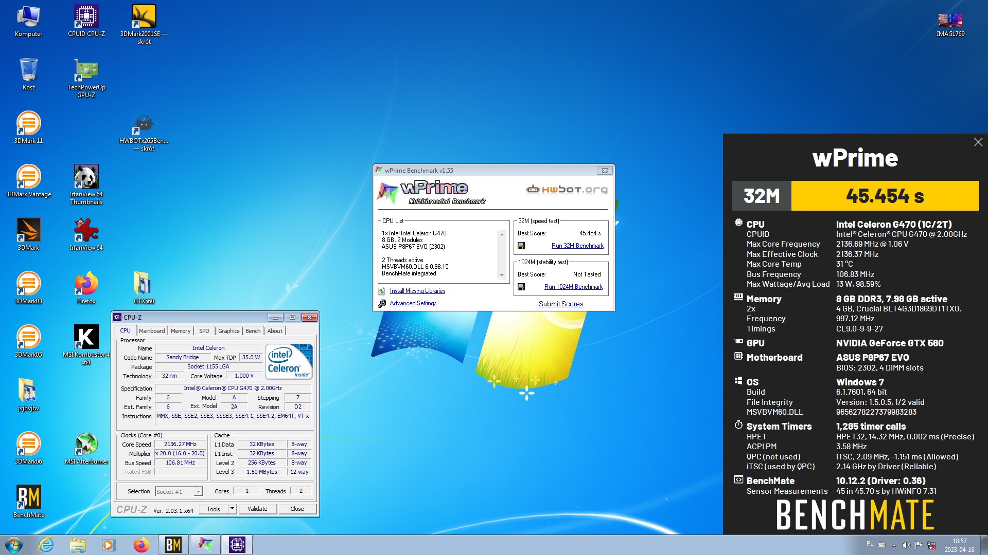Open the Tools dropdown arrow in CPU-Z
This screenshot has width=988, height=555.
[x=232, y=509]
